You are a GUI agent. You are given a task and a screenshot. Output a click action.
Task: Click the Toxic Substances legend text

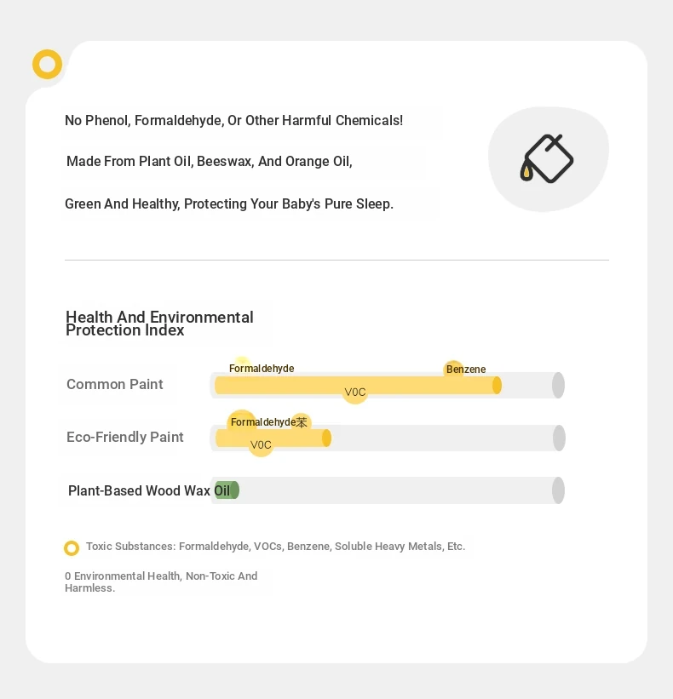click(276, 547)
